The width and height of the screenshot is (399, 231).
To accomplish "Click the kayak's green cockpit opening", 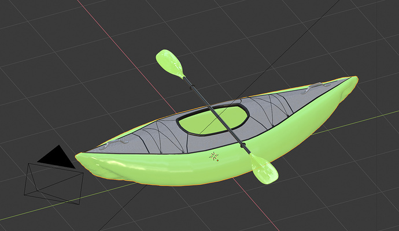I will (x=213, y=120).
